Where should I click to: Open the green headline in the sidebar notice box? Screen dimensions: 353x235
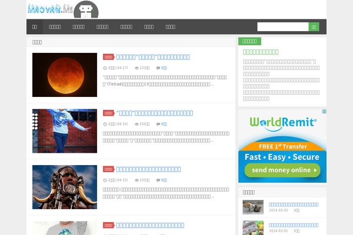pyautogui.click(x=261, y=52)
